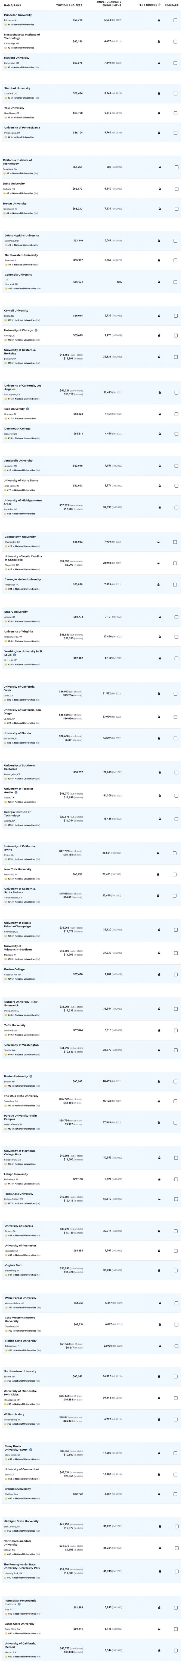The height and width of the screenshot is (1670, 182).
Task: Click National Universities link under Yale University
Action: (x=23, y=118)
